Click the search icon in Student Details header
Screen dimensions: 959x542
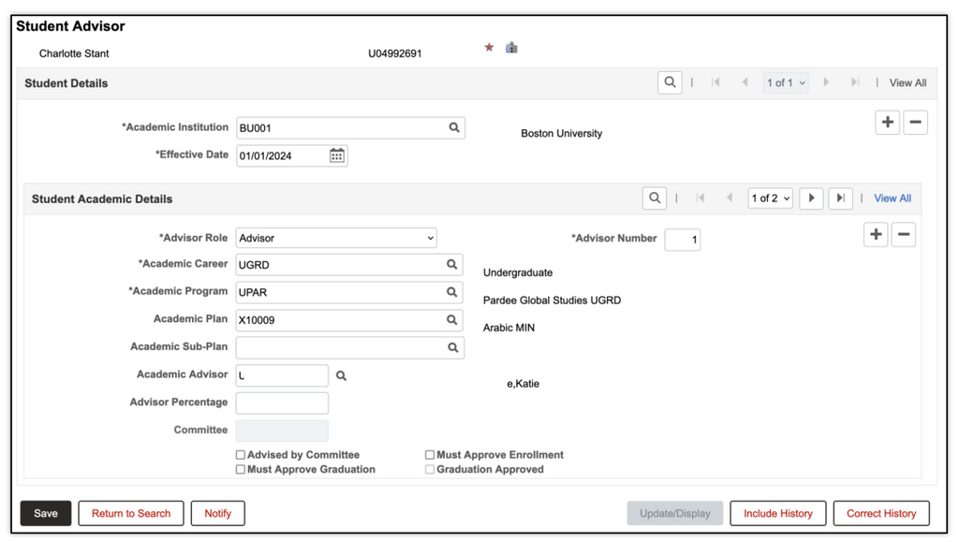(670, 82)
